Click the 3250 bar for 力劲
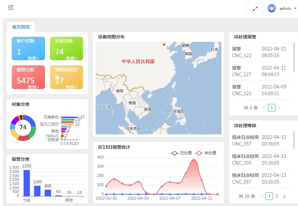This screenshot has height=206, width=298. point(27,183)
